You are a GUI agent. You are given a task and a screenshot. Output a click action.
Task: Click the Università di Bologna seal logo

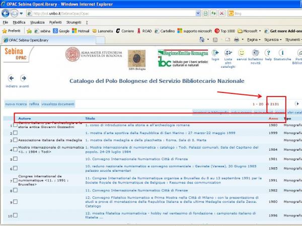tap(72, 54)
